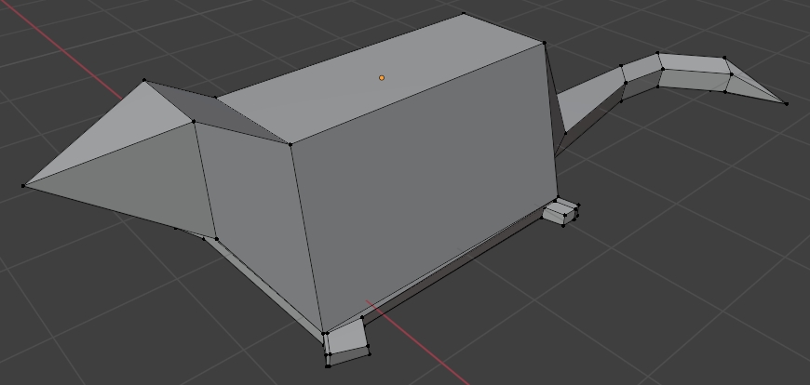Viewport: 810px width, 385px height.
Task: Select the tail tip vertex at far right
Action: point(786,103)
